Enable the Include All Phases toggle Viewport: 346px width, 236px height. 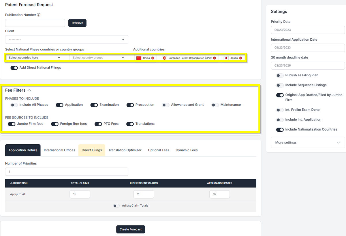pyautogui.click(x=14, y=105)
